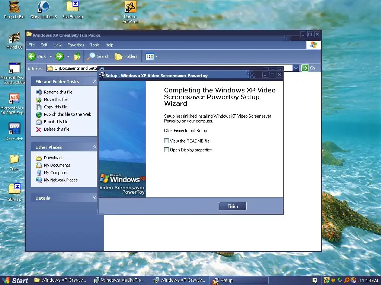Click Delete this file link
This screenshot has height=285, width=381.
(x=57, y=129)
